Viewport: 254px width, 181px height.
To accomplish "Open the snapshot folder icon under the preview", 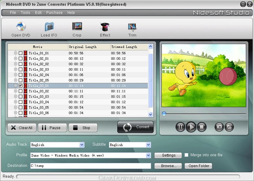I will pyautogui.click(x=229, y=127).
